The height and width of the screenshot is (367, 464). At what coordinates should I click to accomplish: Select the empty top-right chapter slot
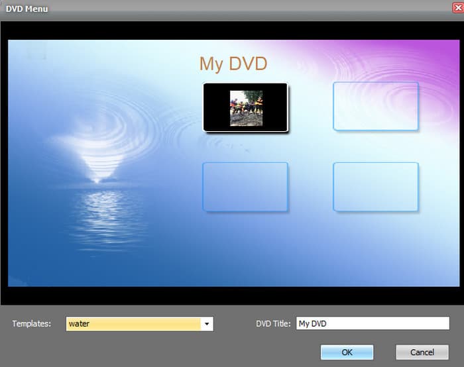click(375, 106)
